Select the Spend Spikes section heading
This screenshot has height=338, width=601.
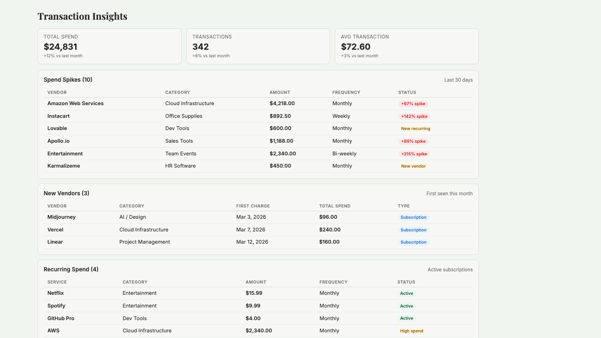68,80
